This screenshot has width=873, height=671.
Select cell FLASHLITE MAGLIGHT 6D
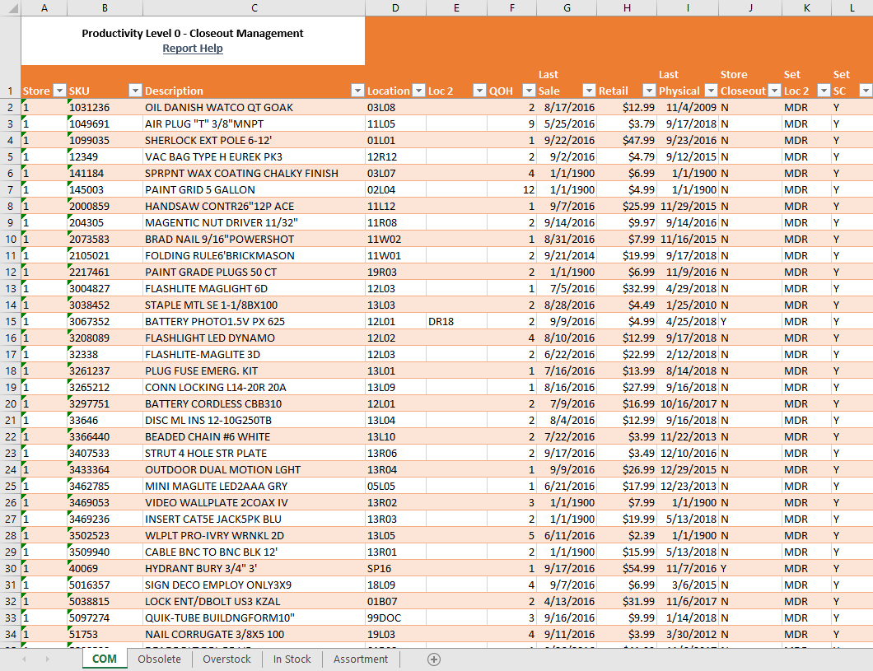[254, 289]
